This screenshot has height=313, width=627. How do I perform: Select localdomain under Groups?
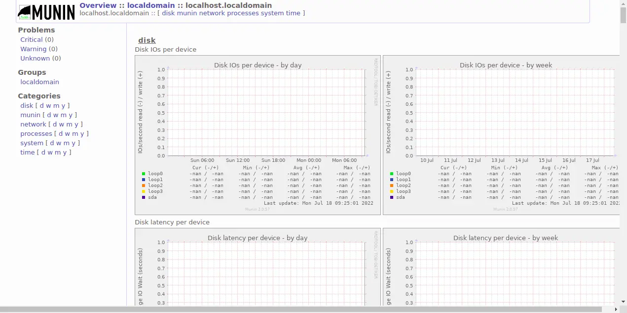[x=39, y=82]
